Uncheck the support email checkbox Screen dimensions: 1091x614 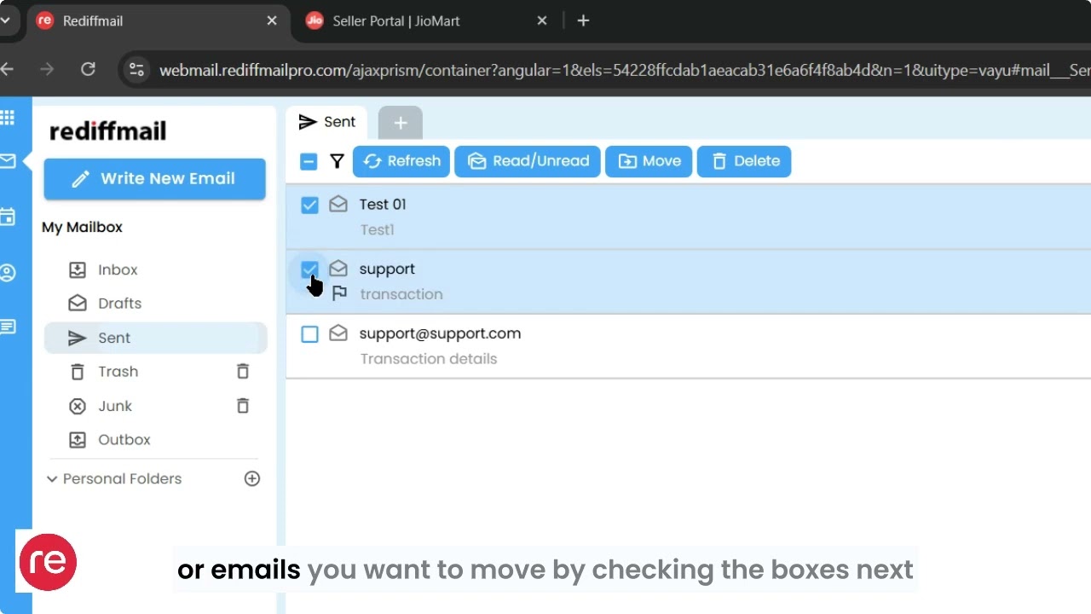pyautogui.click(x=309, y=269)
